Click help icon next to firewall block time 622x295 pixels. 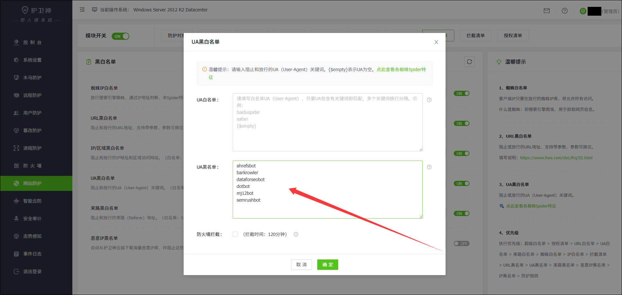click(x=296, y=234)
